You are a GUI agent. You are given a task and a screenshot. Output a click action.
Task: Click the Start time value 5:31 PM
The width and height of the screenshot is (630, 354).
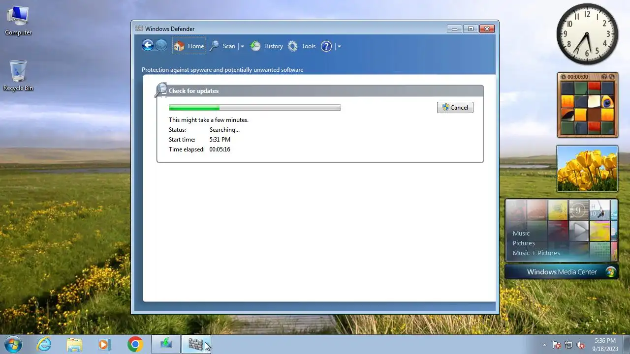click(220, 140)
